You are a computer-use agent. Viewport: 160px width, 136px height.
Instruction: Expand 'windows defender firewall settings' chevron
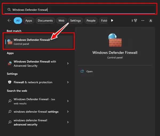coord(68,112)
